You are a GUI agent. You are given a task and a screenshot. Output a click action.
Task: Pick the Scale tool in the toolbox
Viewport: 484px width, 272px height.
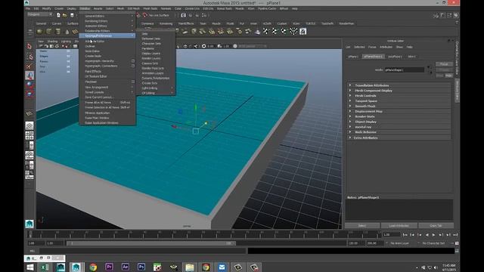click(x=29, y=94)
